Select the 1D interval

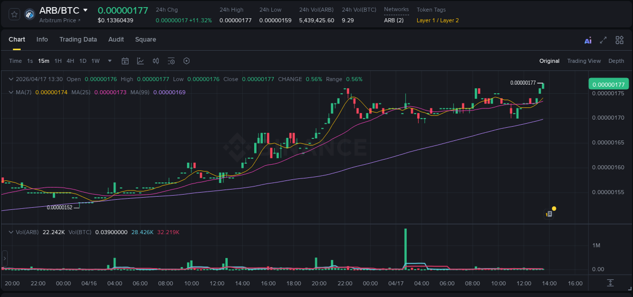[x=83, y=61]
